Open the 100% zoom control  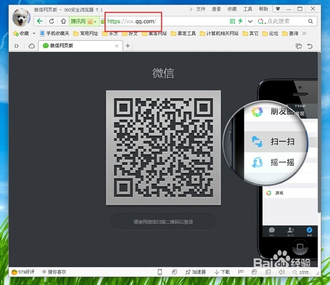[301, 272]
